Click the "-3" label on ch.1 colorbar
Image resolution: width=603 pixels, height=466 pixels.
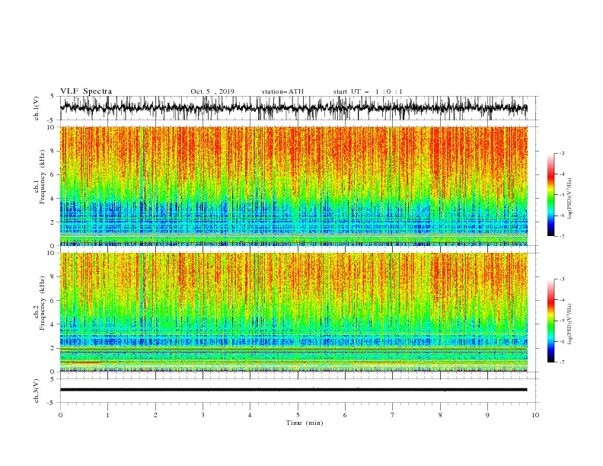point(561,153)
